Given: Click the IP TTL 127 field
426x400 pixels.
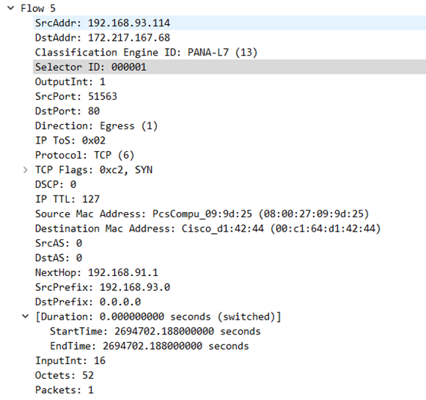Looking at the screenshot, I should tap(229, 199).
